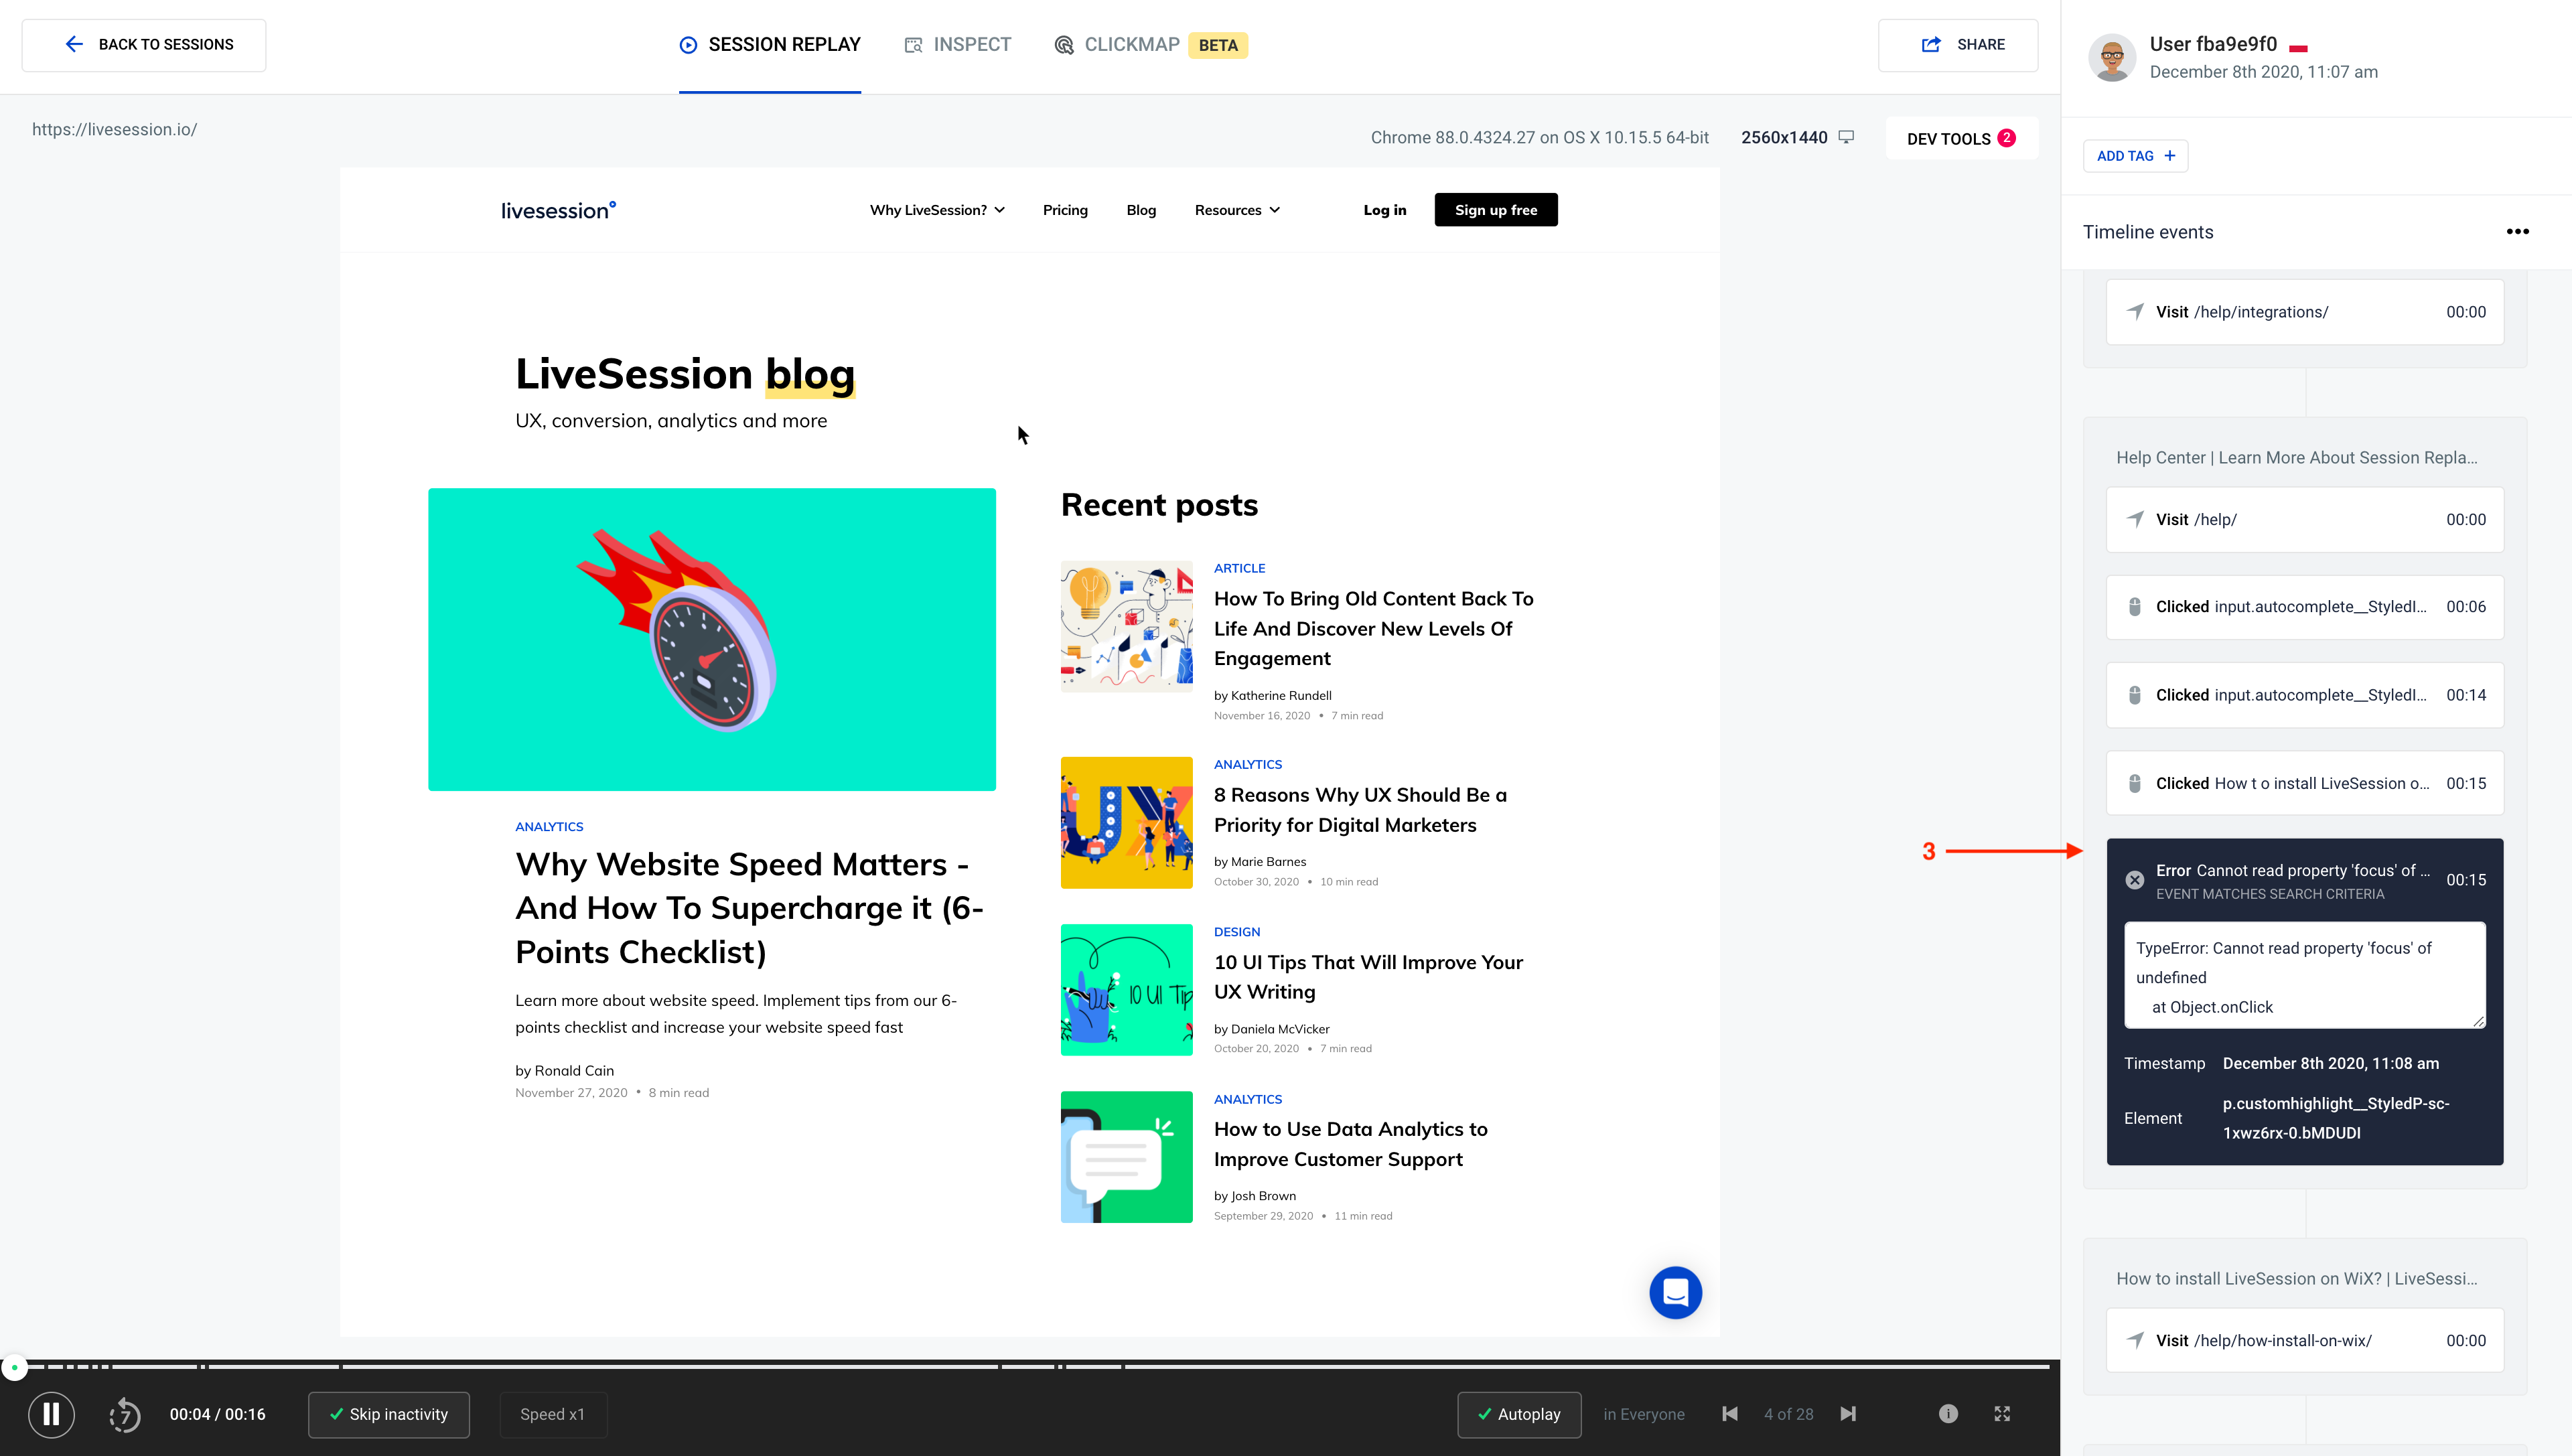Pause the session replay playback

click(51, 1414)
